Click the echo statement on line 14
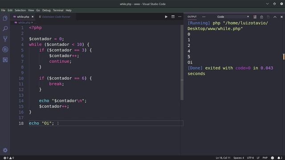This screenshot has height=160, width=285. 63,101
